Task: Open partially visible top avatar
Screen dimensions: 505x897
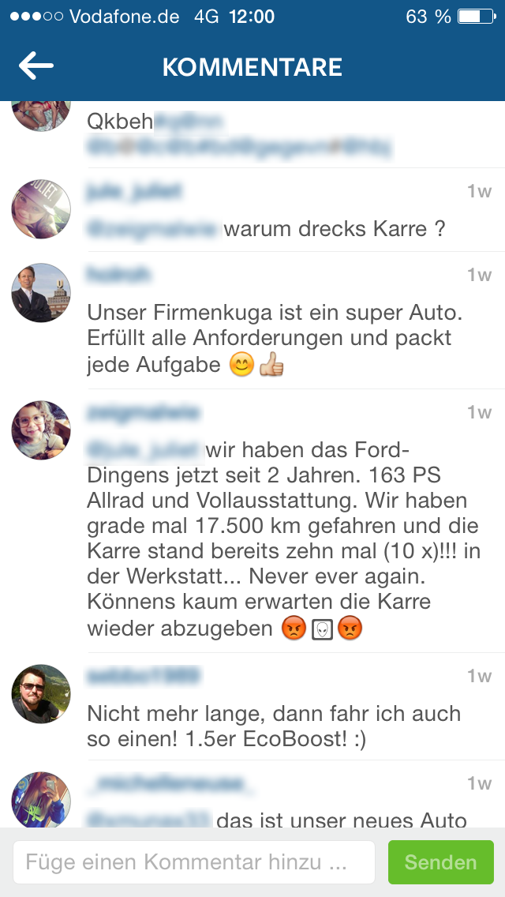Action: pos(41,116)
